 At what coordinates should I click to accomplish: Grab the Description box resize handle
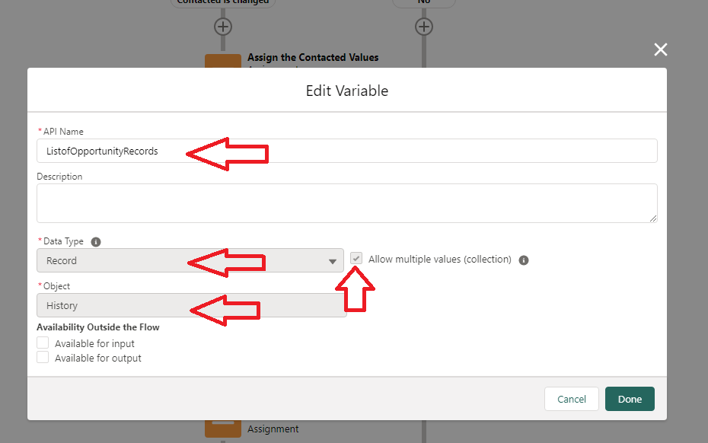653,218
